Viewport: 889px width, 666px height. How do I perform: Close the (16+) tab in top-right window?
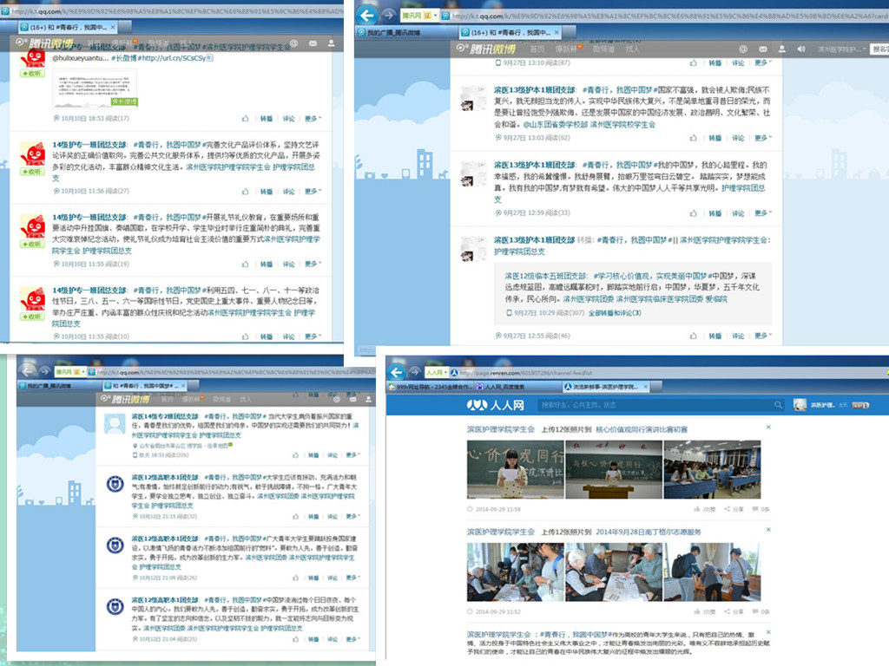tap(556, 33)
